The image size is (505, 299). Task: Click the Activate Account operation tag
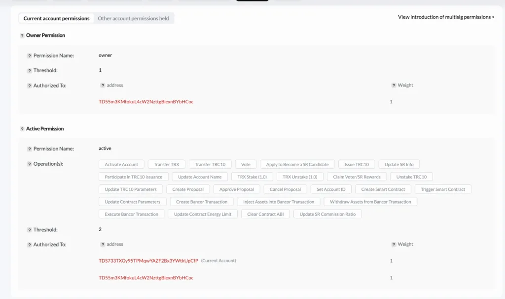pos(121,164)
